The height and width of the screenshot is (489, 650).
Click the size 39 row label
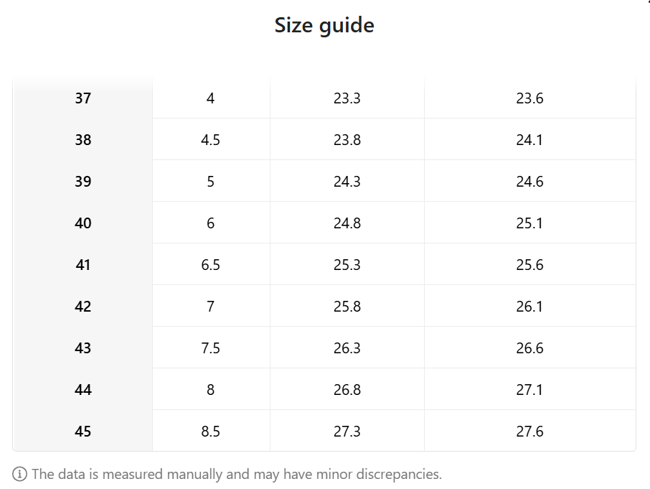point(83,182)
